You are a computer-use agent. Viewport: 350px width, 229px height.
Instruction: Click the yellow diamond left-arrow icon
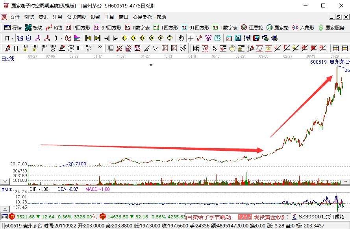pyautogui.click(x=124, y=38)
